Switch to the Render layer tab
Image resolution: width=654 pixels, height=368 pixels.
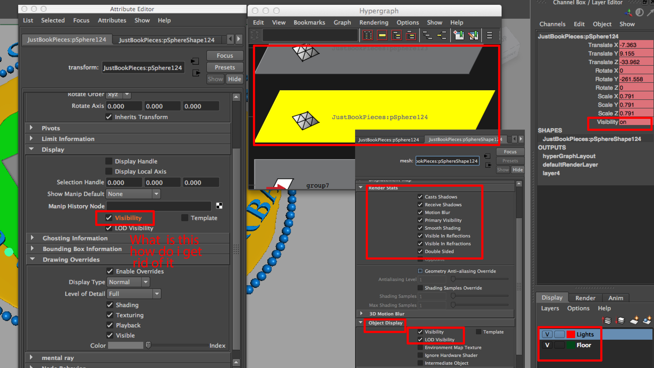pos(585,298)
